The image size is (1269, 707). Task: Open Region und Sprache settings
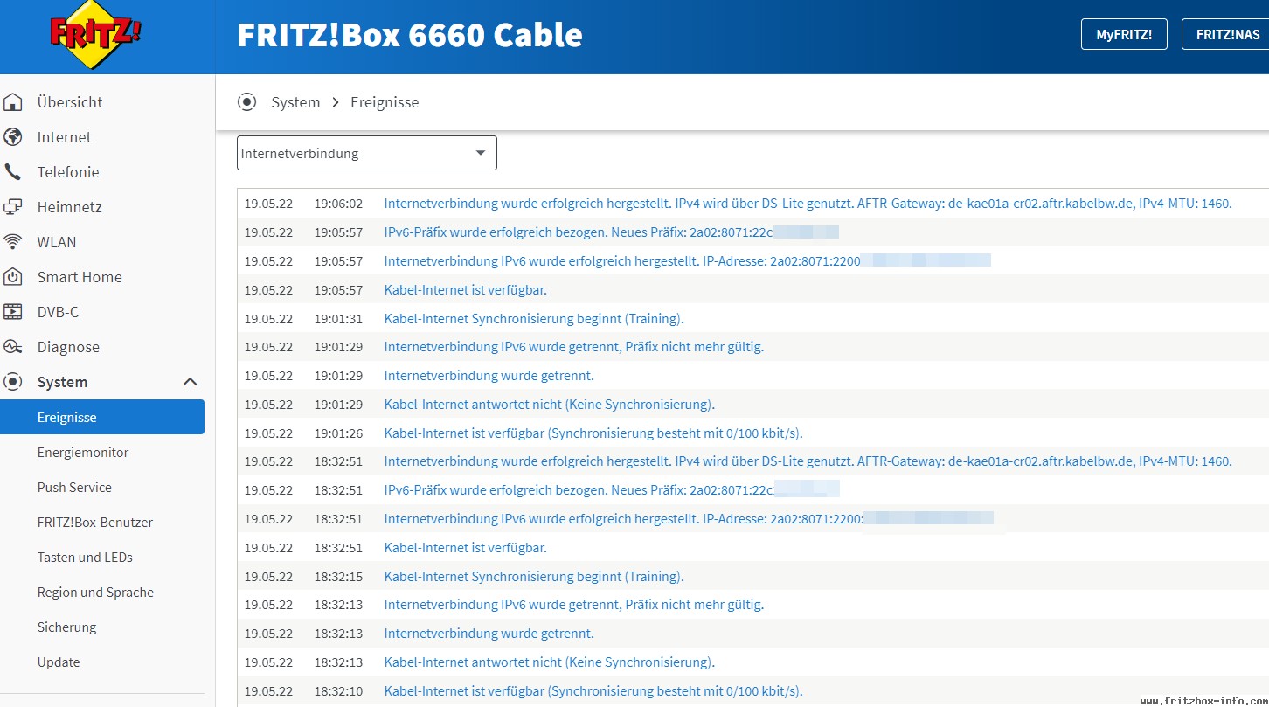click(x=95, y=592)
